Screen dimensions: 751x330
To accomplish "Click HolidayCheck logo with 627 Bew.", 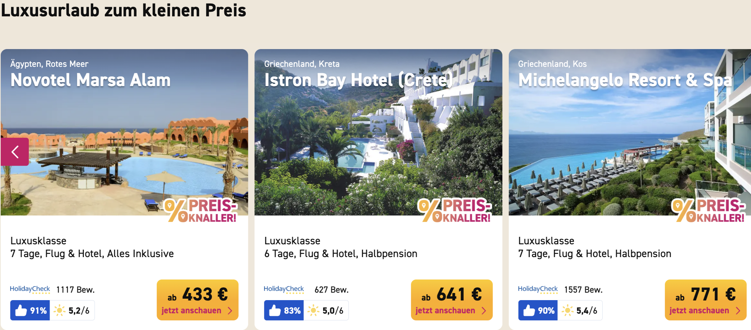I will (284, 289).
